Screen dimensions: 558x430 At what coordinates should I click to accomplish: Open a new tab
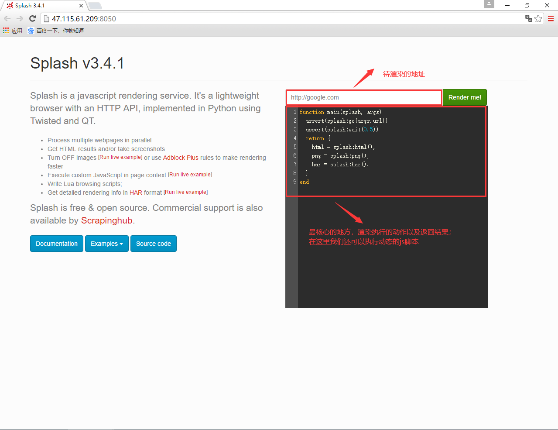tap(95, 6)
